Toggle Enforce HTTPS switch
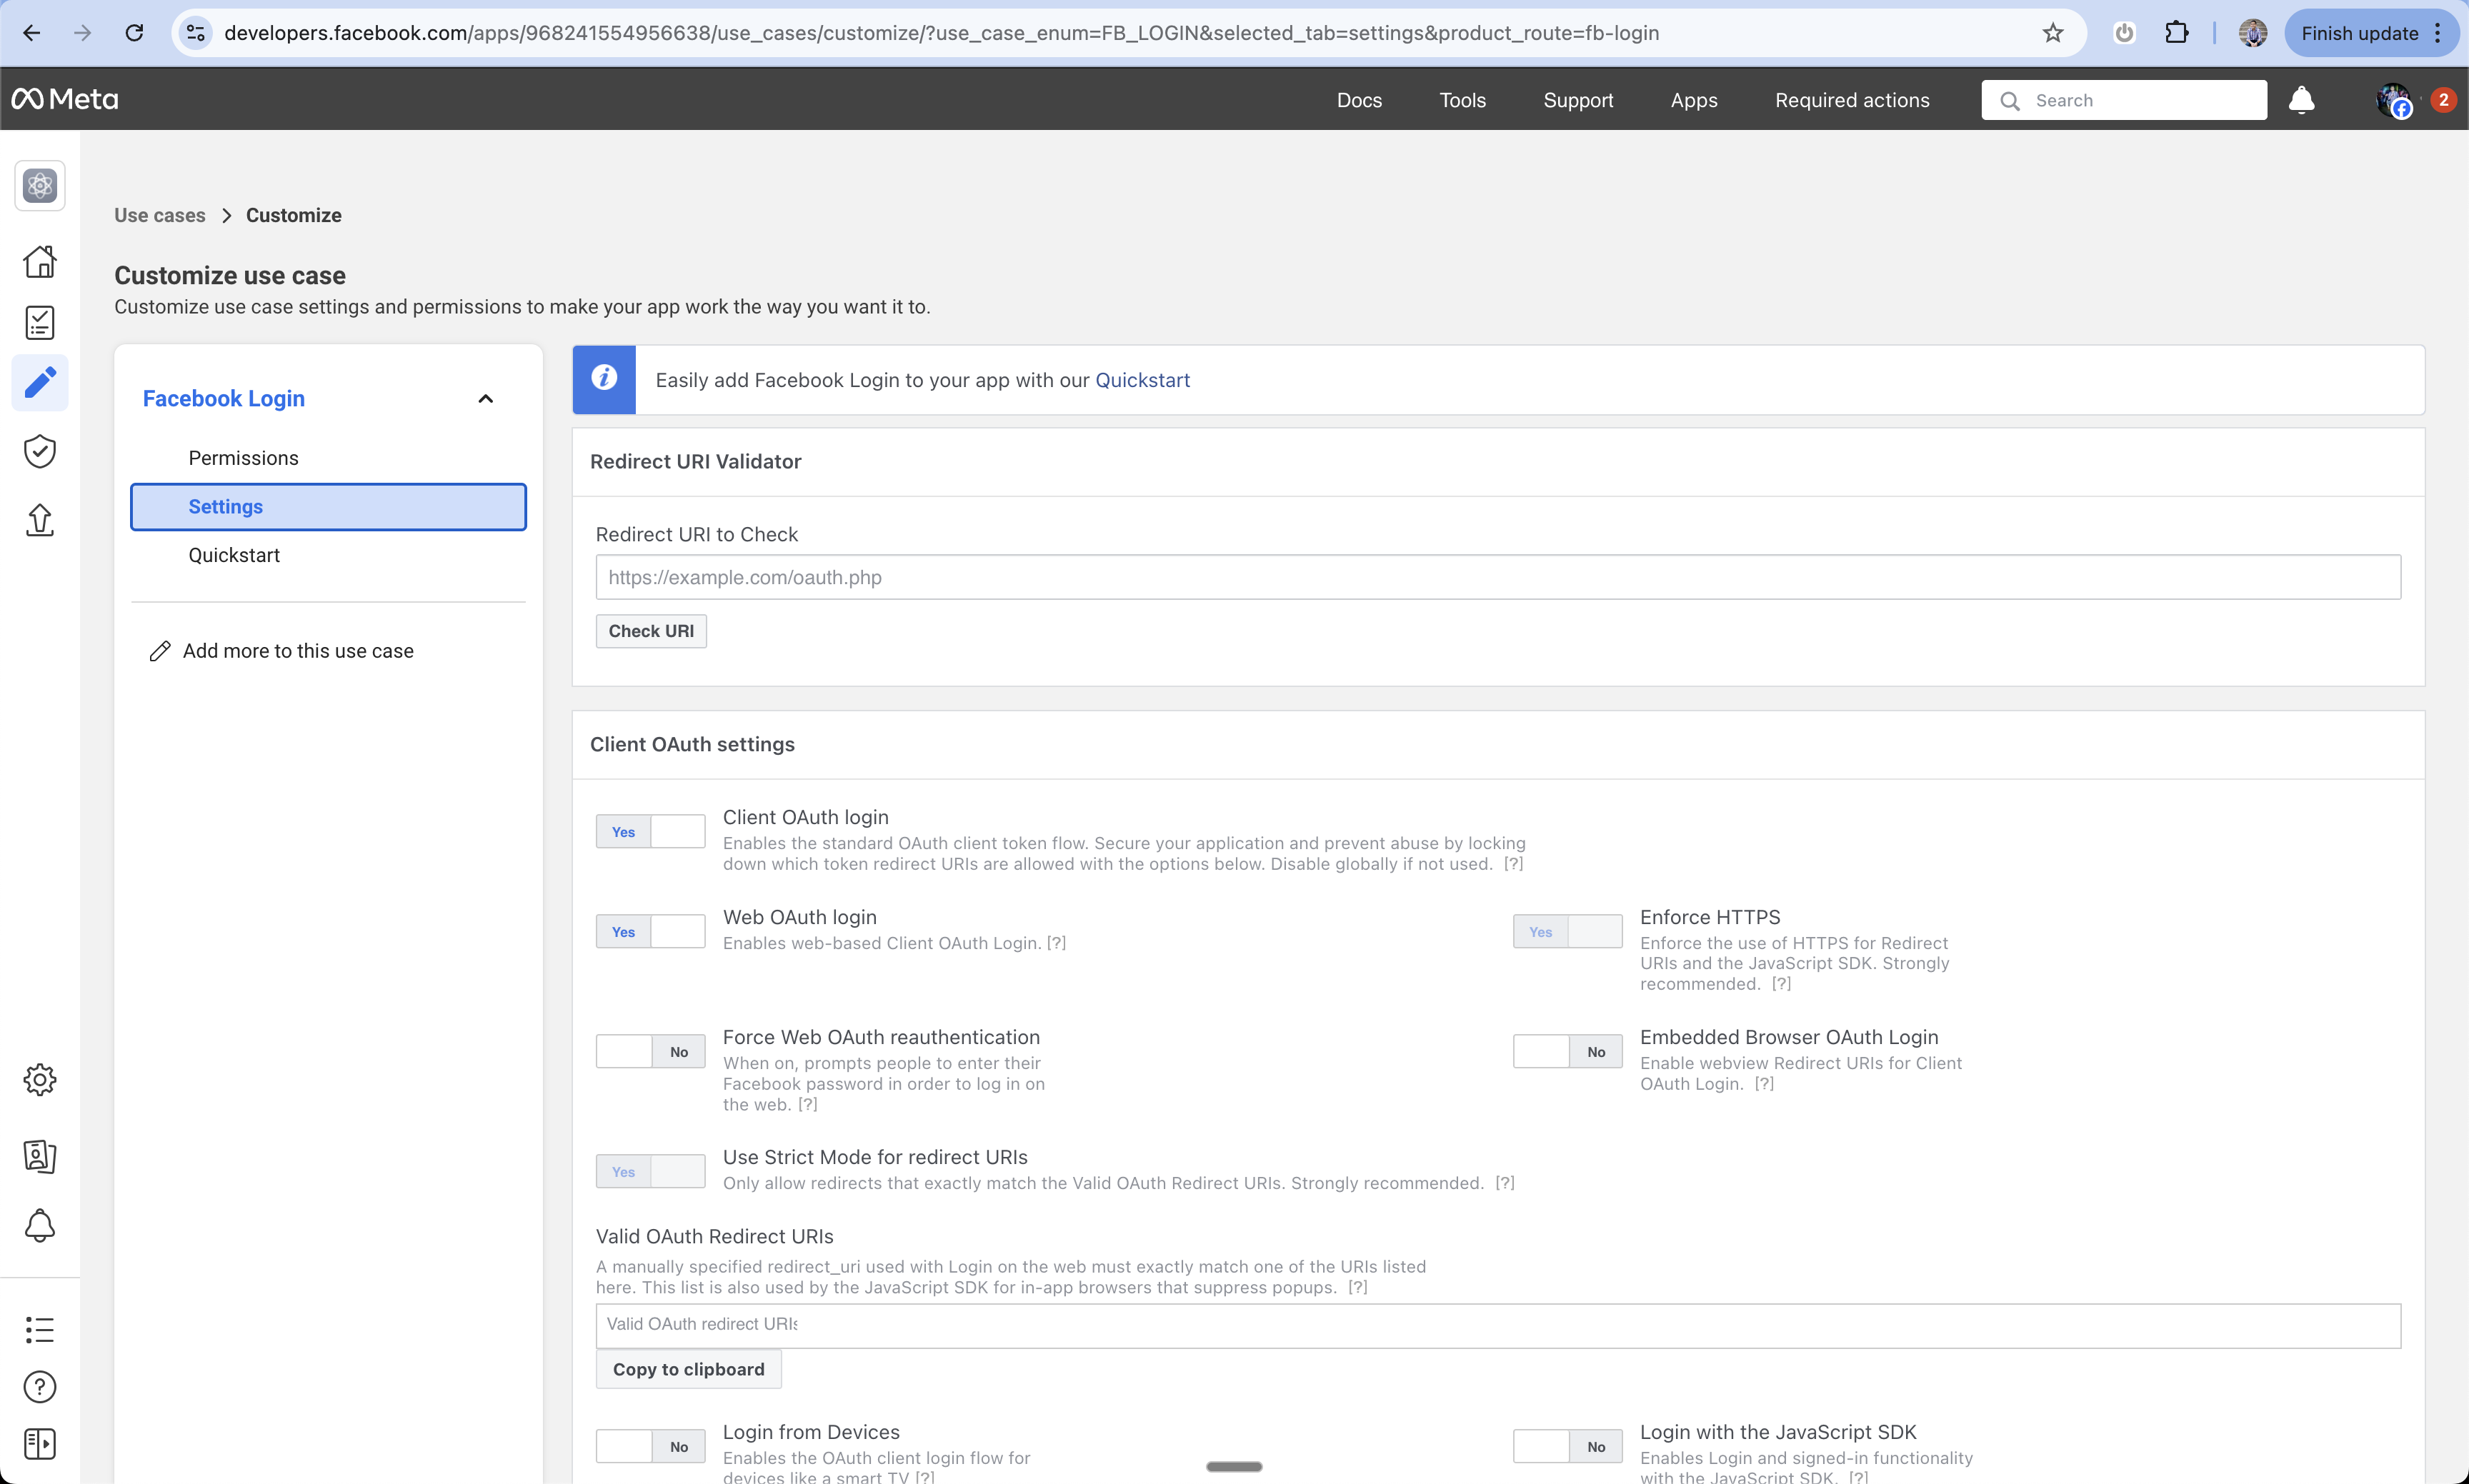 [x=1567, y=931]
